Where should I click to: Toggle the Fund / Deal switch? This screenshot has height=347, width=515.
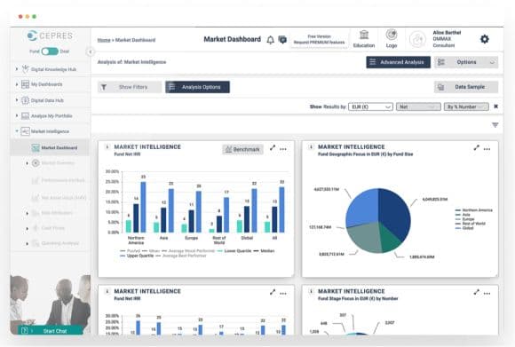point(50,51)
